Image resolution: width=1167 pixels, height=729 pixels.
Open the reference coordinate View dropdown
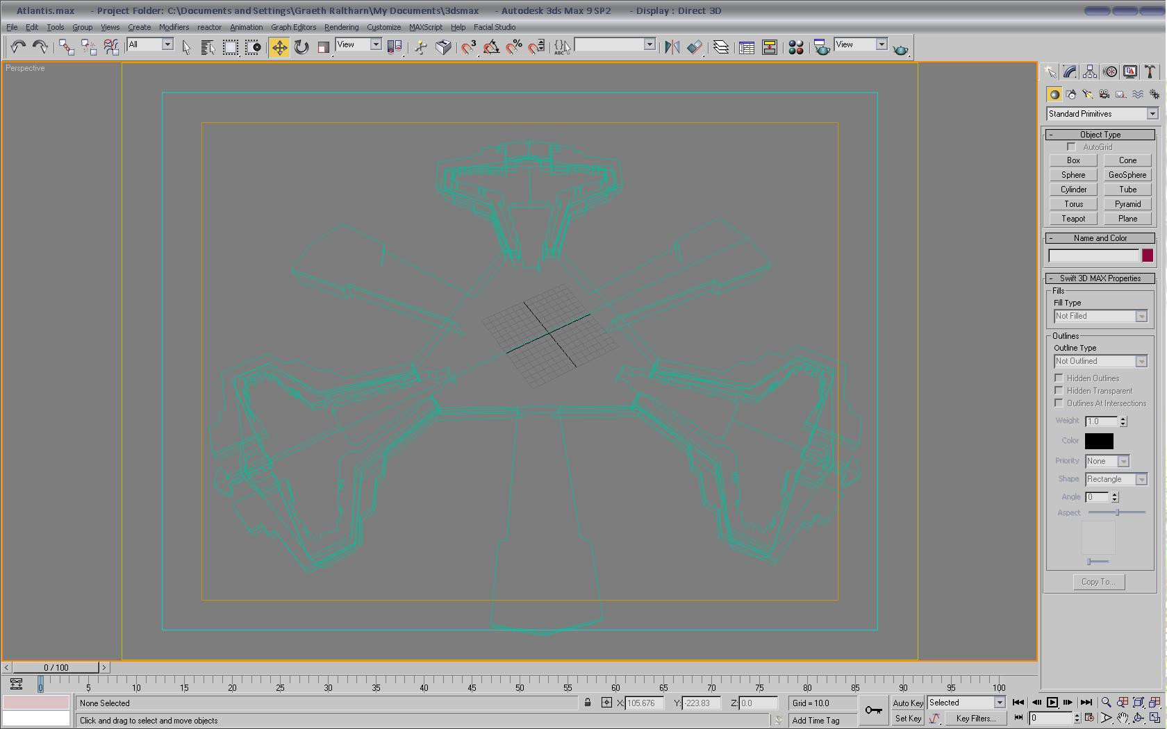tap(358, 44)
